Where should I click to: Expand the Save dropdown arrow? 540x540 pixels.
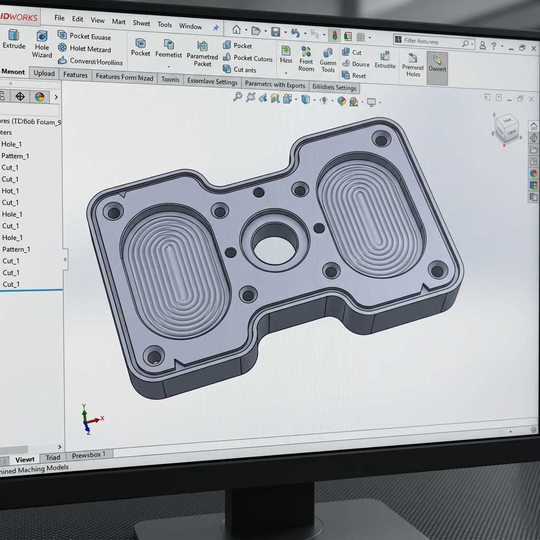pyautogui.click(x=285, y=32)
